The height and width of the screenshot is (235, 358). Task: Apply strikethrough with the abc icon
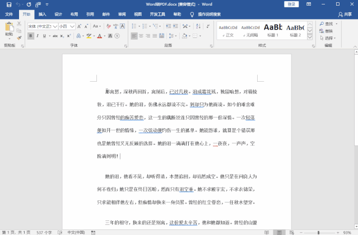55,36
